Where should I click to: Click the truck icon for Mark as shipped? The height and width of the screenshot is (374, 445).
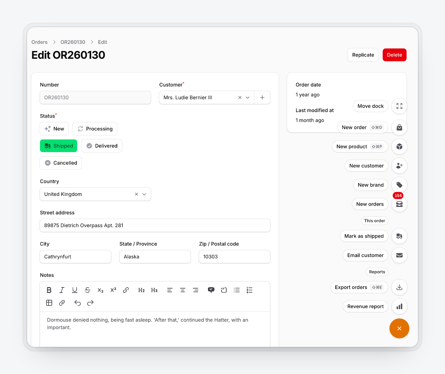click(399, 236)
